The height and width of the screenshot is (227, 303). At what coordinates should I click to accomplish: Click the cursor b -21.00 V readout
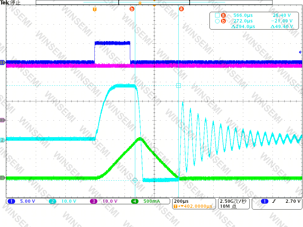(x=282, y=21)
